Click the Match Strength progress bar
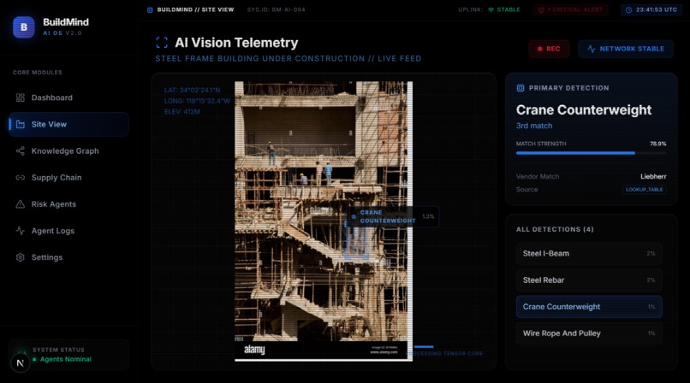Screen dimensions: 690x383 (591, 153)
